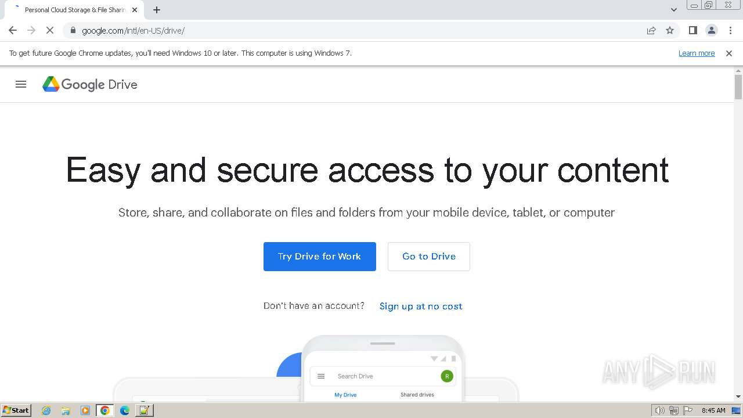Click the Search Drive field in phone mockup
The height and width of the screenshot is (418, 743).
[x=383, y=376]
